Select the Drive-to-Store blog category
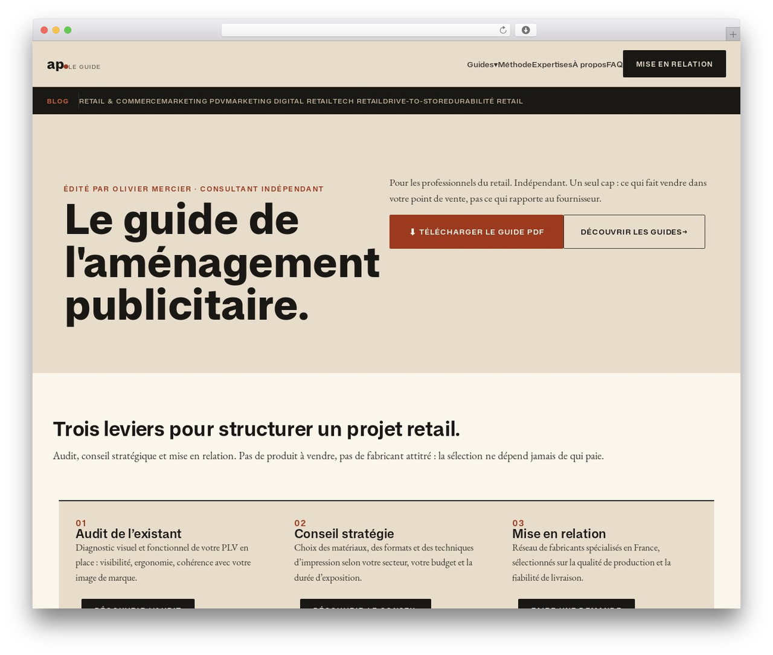The height and width of the screenshot is (655, 773). 415,101
